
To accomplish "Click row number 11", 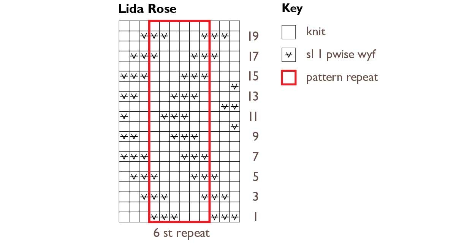I will (x=253, y=117).
